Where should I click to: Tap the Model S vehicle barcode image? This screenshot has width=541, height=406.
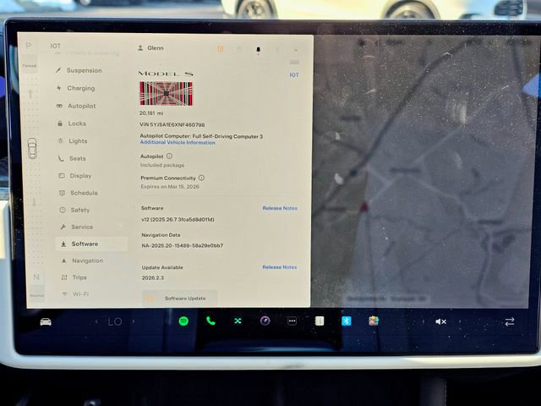[166, 94]
